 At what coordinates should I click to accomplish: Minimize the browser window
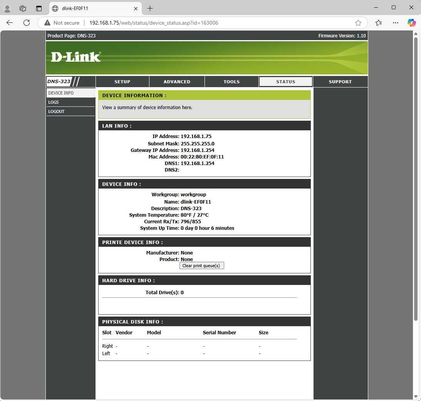point(376,8)
